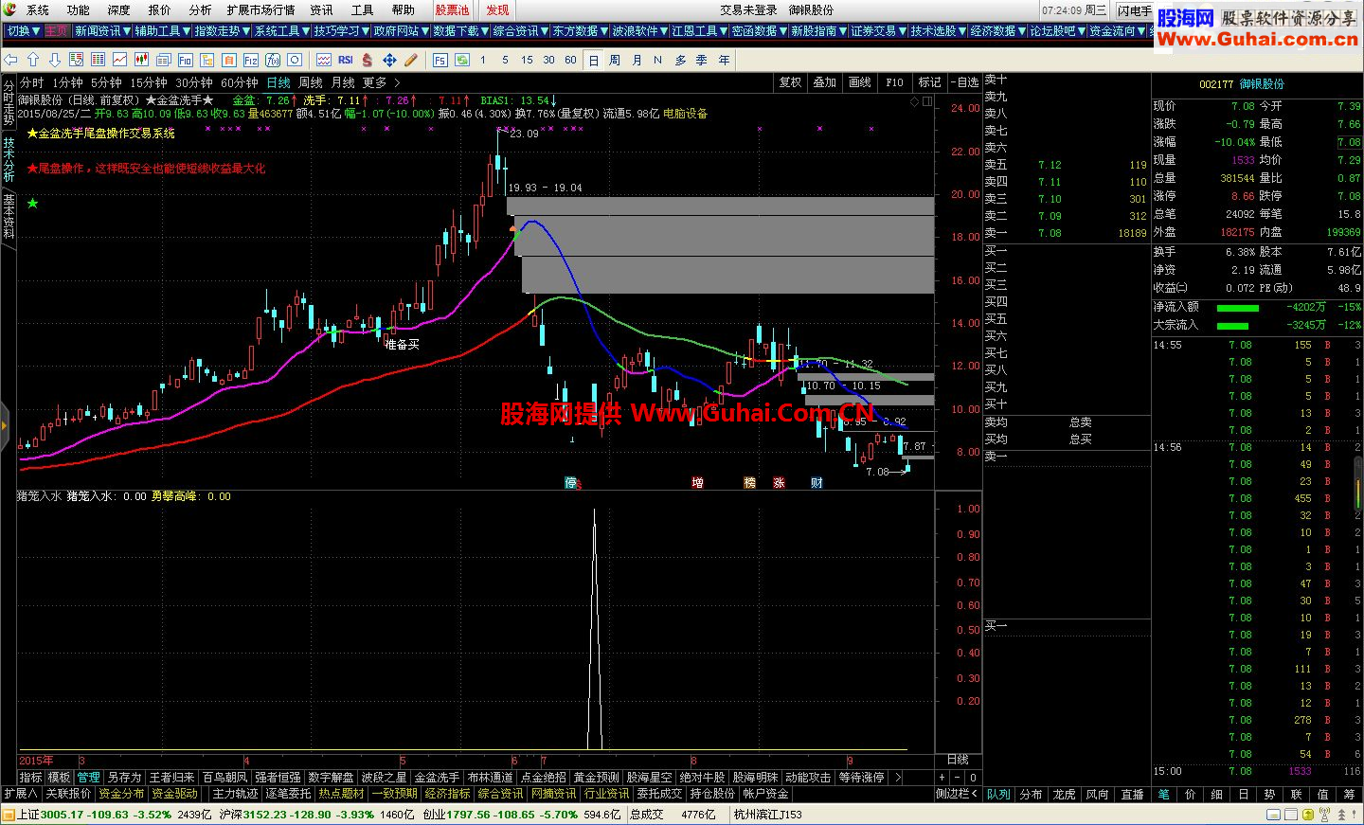This screenshot has width=1364, height=825.
Task: Switch to 周线 weekly period tab
Action: point(311,83)
